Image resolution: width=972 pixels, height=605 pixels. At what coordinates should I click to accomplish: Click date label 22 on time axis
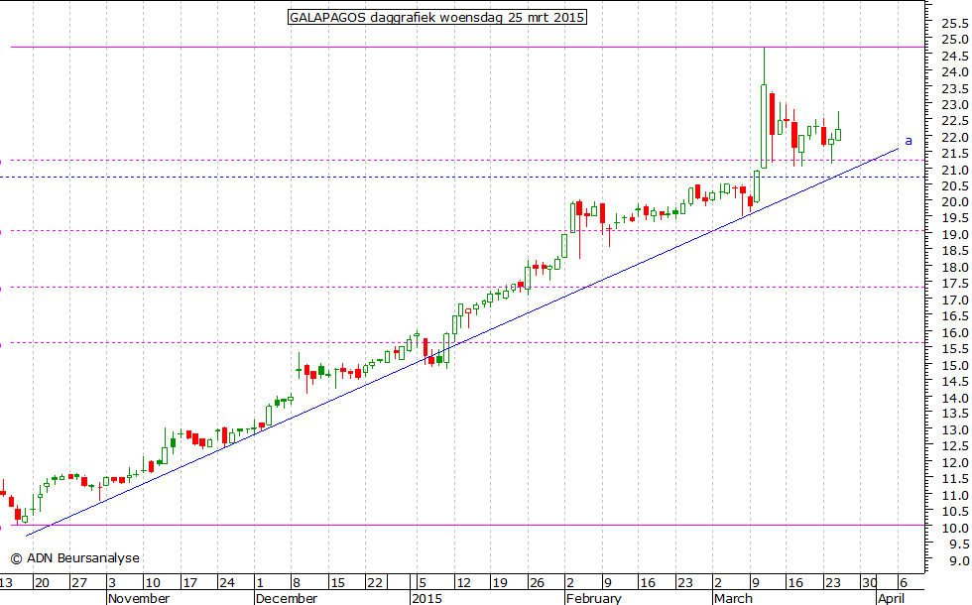coord(375,583)
